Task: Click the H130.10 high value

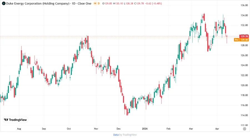Action: (118, 3)
